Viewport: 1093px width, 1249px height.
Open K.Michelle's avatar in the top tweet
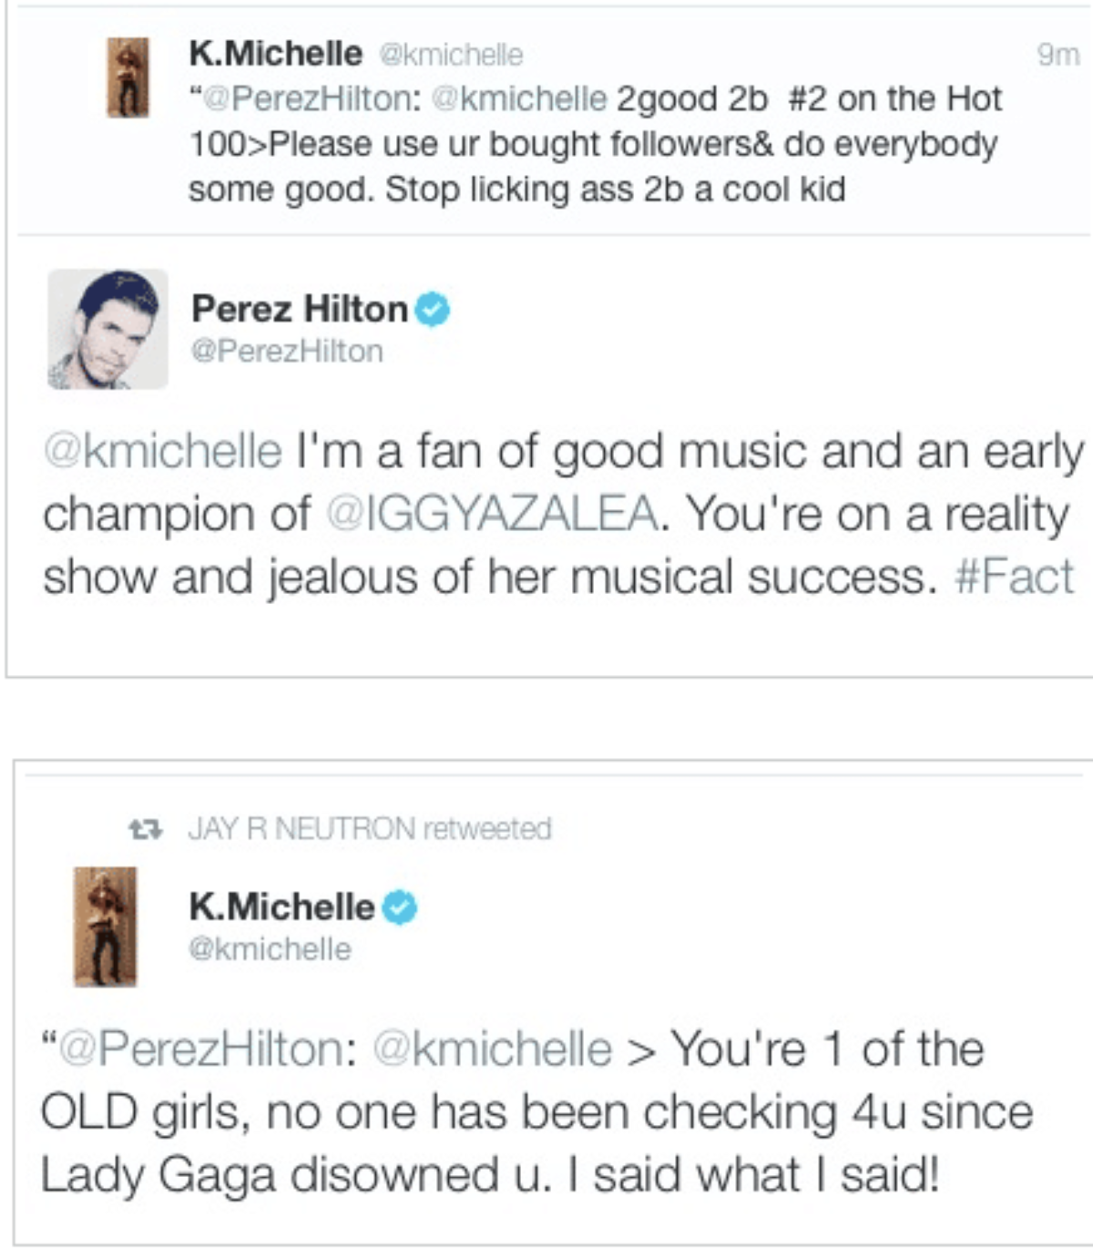128,77
